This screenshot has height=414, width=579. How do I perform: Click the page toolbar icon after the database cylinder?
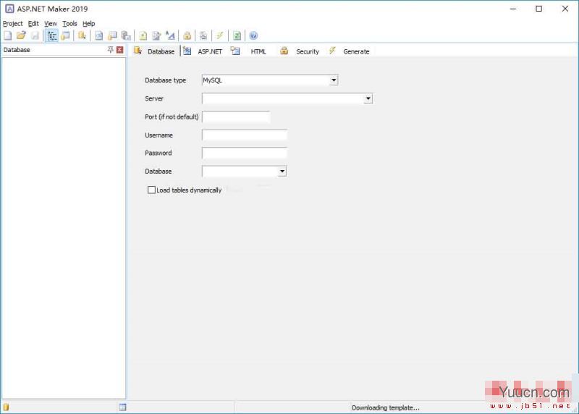coord(98,35)
